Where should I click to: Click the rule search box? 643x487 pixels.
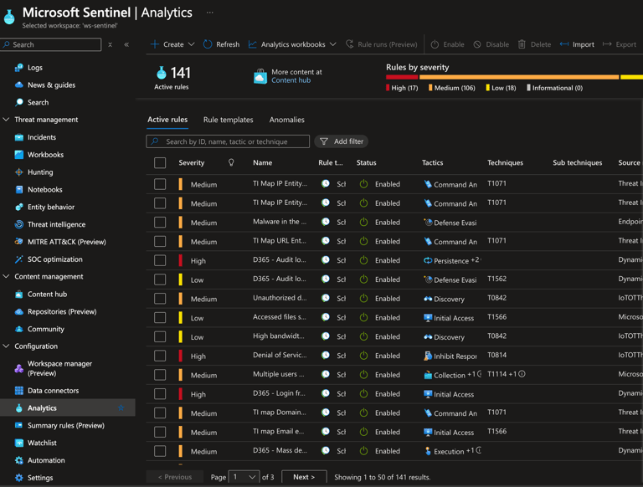[228, 141]
